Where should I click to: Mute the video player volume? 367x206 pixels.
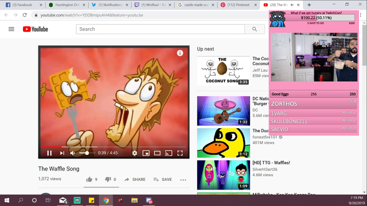[73, 153]
